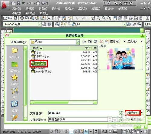
Task: Expand the layer list dropdown arrow
Action: pyautogui.click(x=124, y=24)
